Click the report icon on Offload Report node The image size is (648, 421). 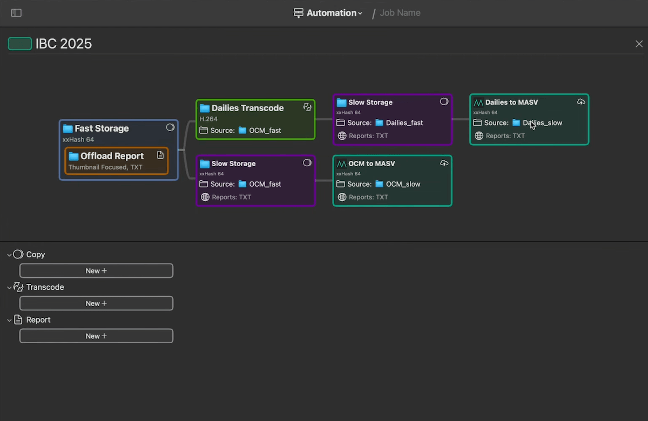coord(160,154)
